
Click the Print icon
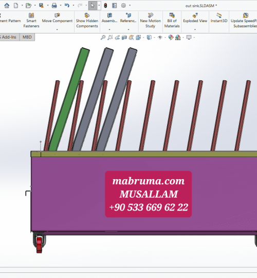click(x=54, y=6)
